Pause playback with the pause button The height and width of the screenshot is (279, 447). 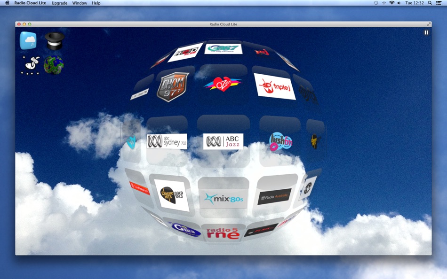[x=426, y=32]
